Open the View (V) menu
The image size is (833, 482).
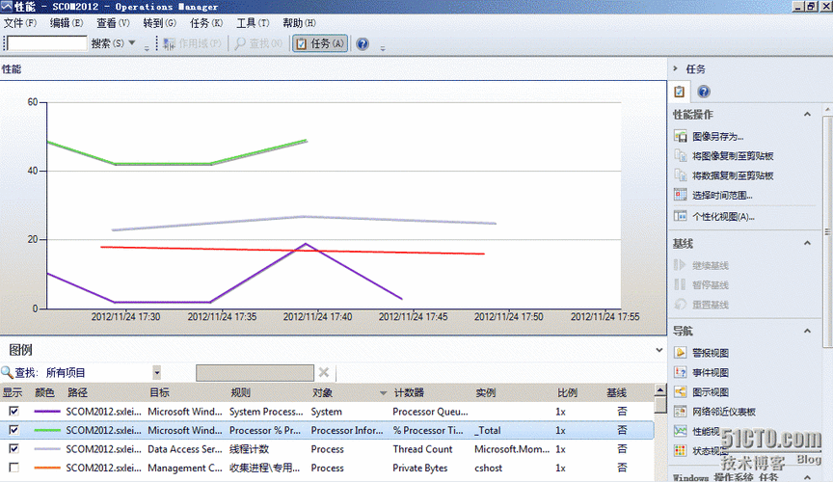tap(113, 23)
